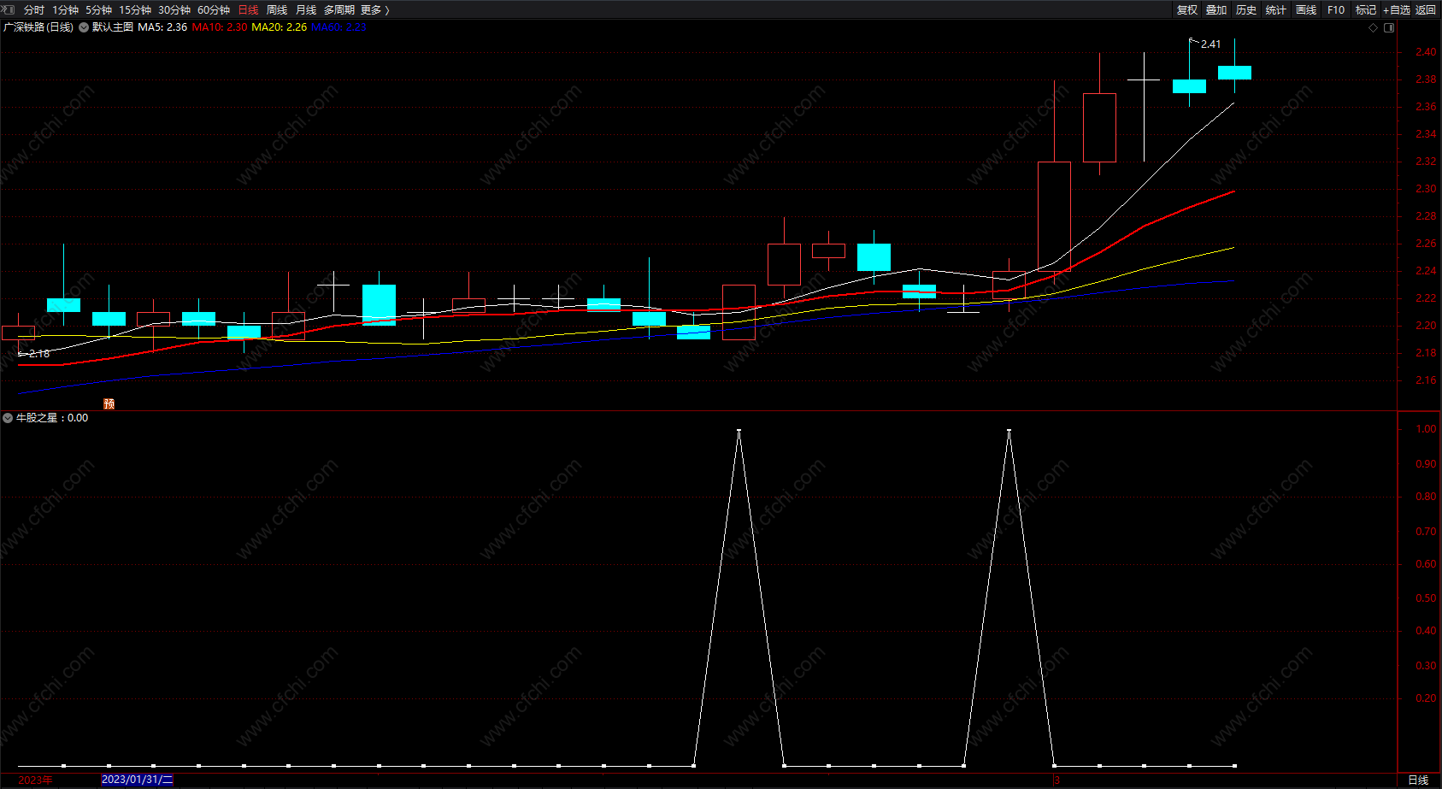Click the 2023/01/31 date marker on timeline
This screenshot has width=1442, height=789.
click(x=137, y=780)
